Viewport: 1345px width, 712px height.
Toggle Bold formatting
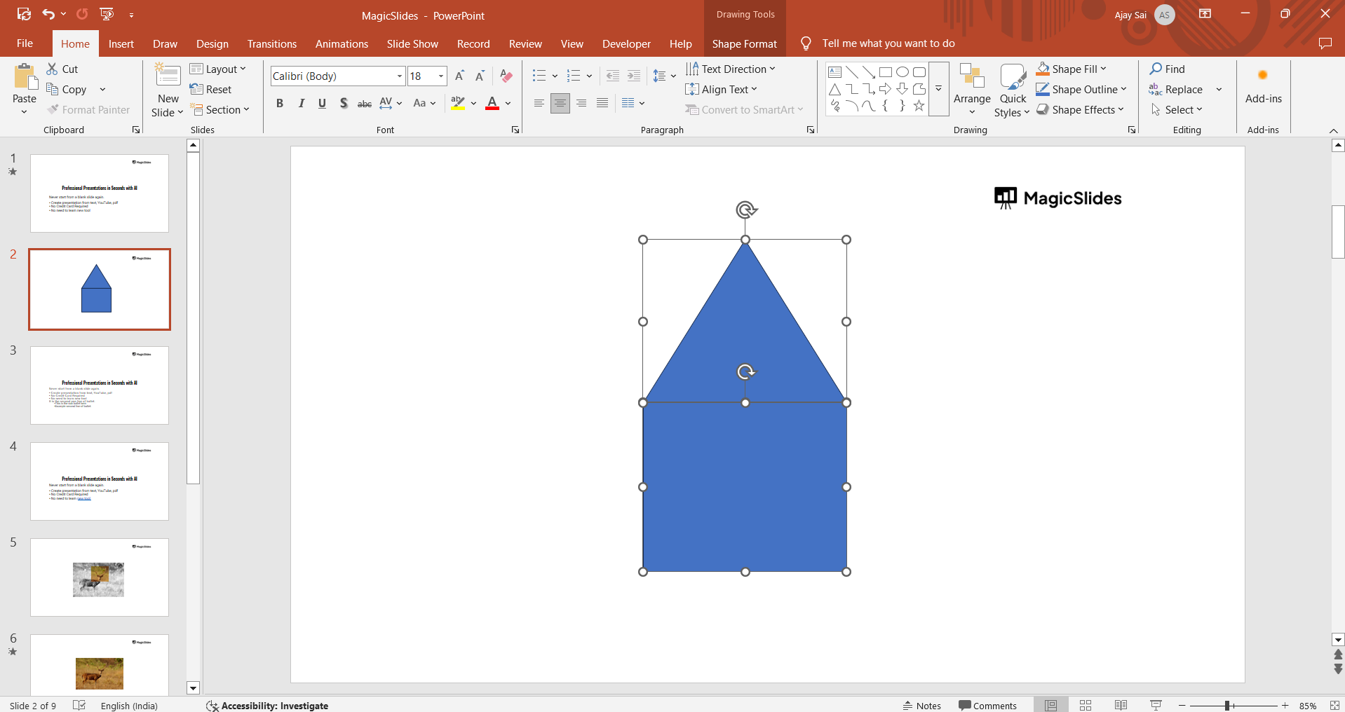(x=280, y=104)
